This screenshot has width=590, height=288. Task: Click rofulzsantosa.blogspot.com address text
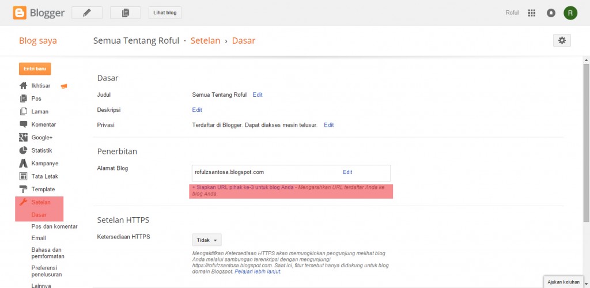tap(229, 172)
